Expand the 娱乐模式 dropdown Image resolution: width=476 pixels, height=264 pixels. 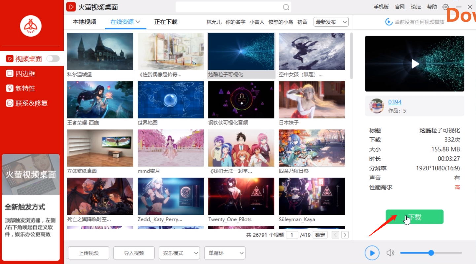click(x=179, y=253)
